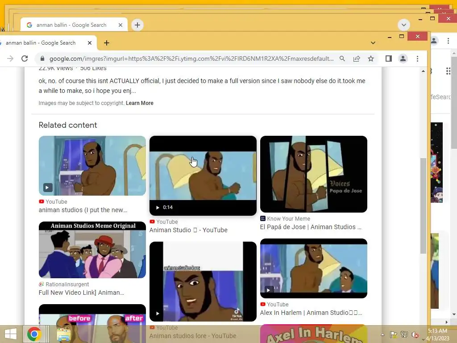
Task: Click the 'Animan Studio - YouTube' title link
Action: point(188,230)
